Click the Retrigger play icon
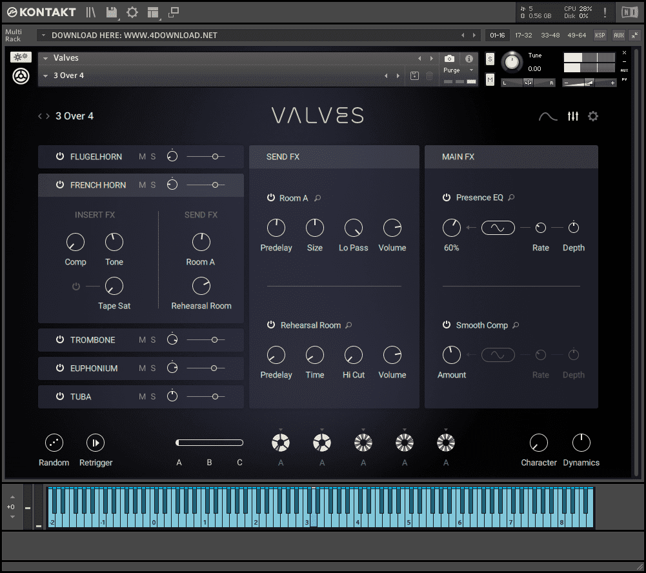Screen dimensions: 646x573 click(x=96, y=443)
